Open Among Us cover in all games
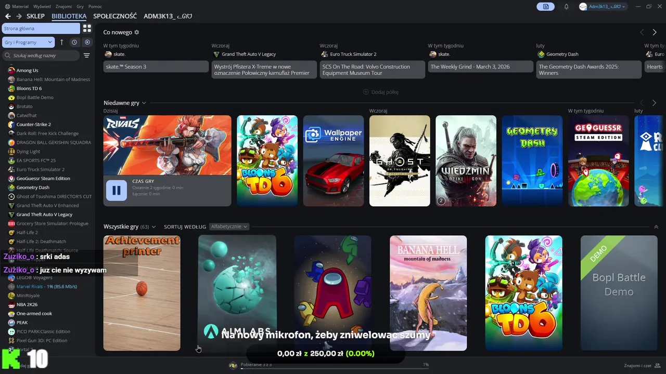The image size is (666, 374). pos(332,293)
